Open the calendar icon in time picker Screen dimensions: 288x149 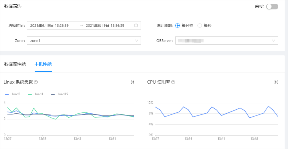[x=136, y=25]
